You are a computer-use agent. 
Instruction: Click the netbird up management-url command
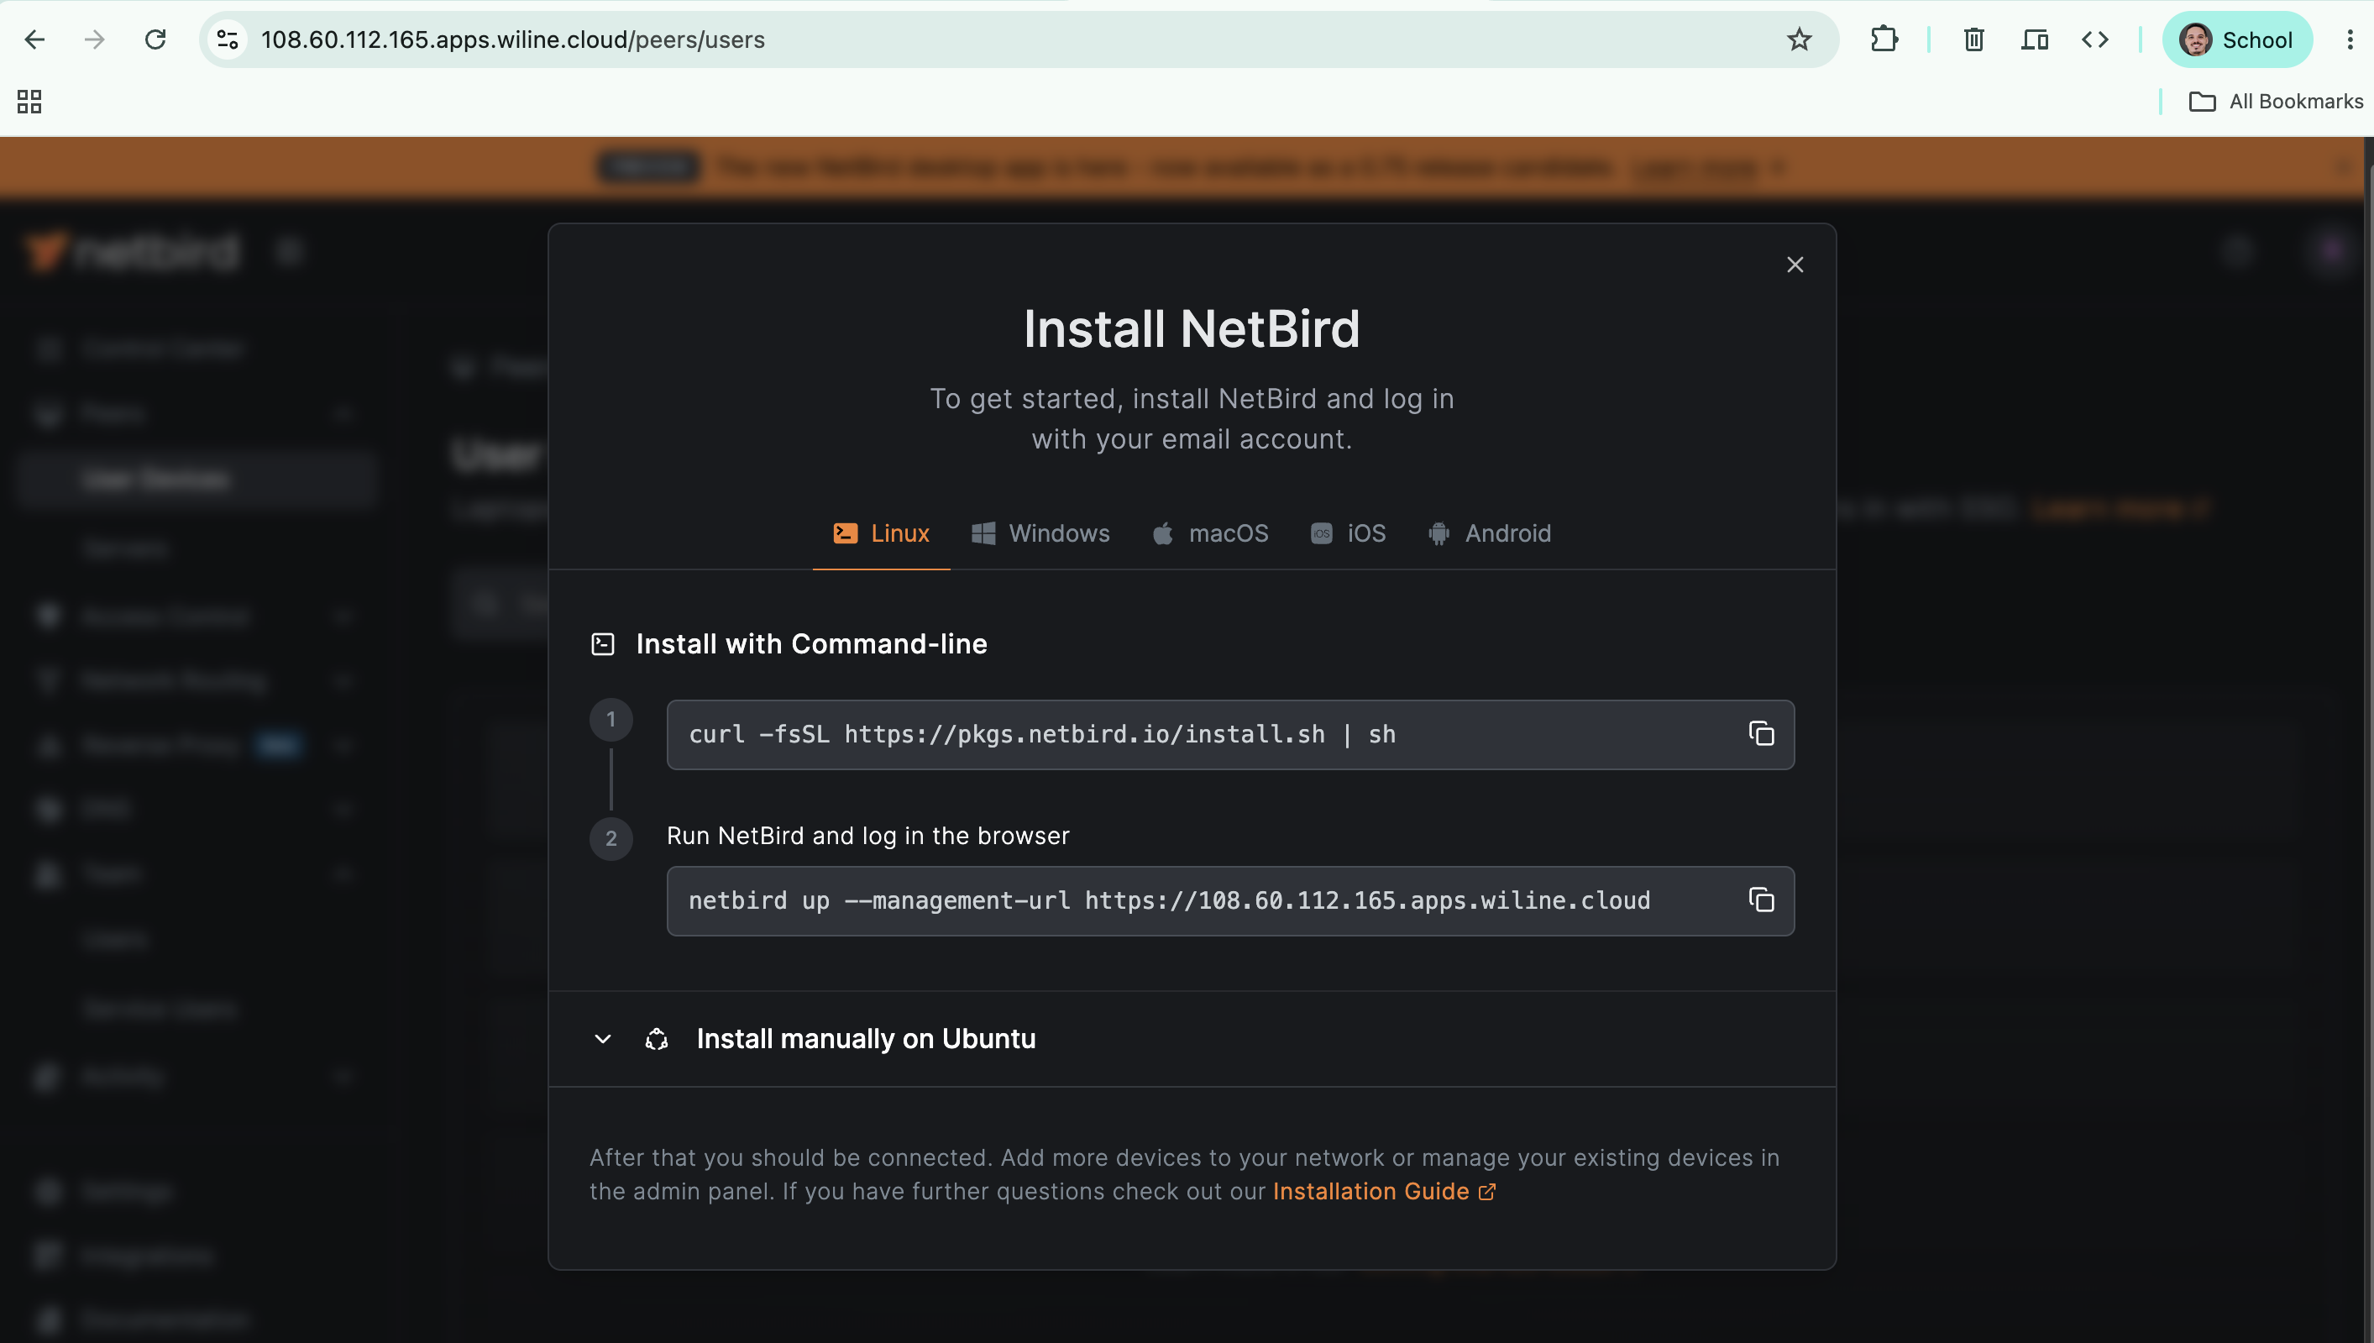tap(1169, 900)
